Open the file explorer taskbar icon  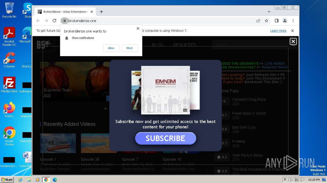[29, 180]
